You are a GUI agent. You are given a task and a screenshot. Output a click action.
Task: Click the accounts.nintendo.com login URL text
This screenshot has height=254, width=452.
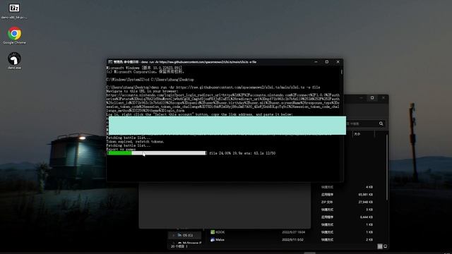pyautogui.click(x=223, y=103)
